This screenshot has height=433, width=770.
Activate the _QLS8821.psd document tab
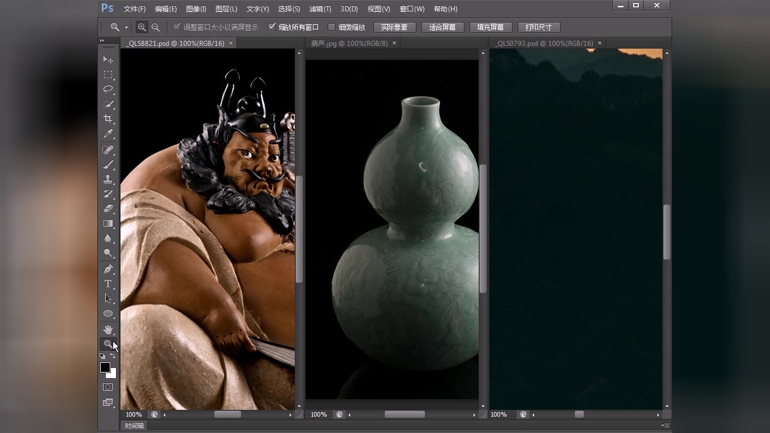175,43
